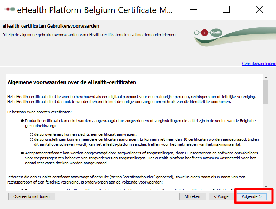
Task: Click the 'eHealth-certificaten Gebruikersvoorwaarden' title
Action: 51,26
